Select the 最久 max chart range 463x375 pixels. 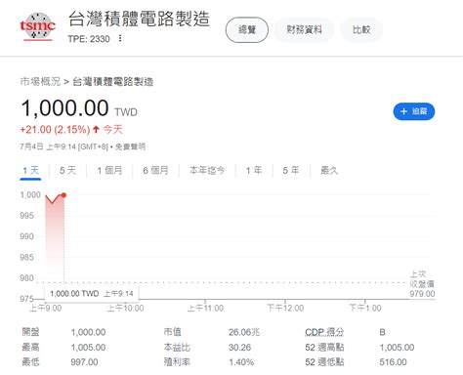[x=329, y=170]
